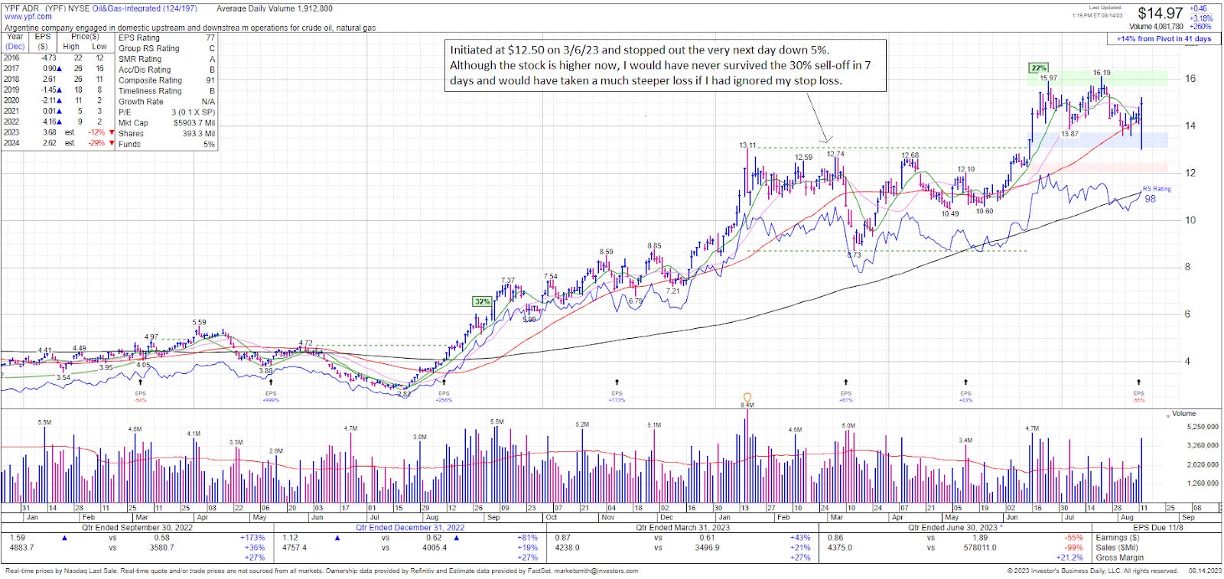Click the 13.11 price high label on the chart
The image size is (1224, 579).
[747, 145]
